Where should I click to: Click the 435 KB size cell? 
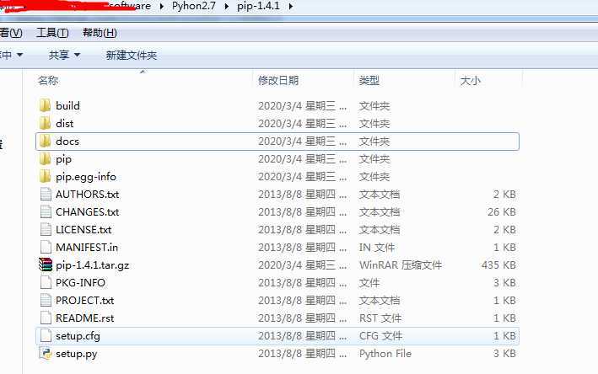coord(498,265)
